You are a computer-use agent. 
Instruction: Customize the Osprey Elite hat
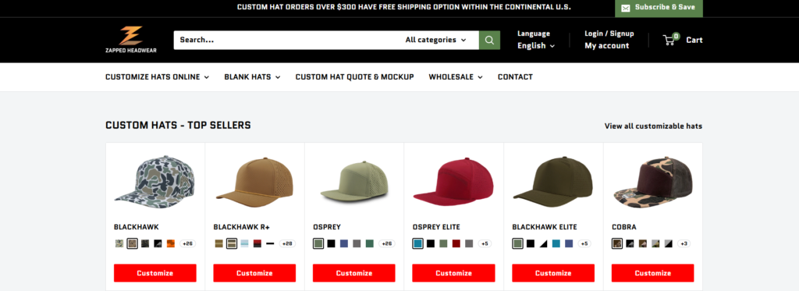click(453, 273)
